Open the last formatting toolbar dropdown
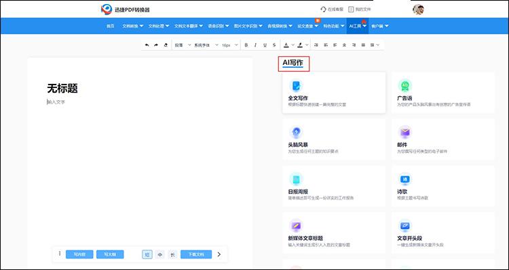Screen dimensions: 509x270 375,45
